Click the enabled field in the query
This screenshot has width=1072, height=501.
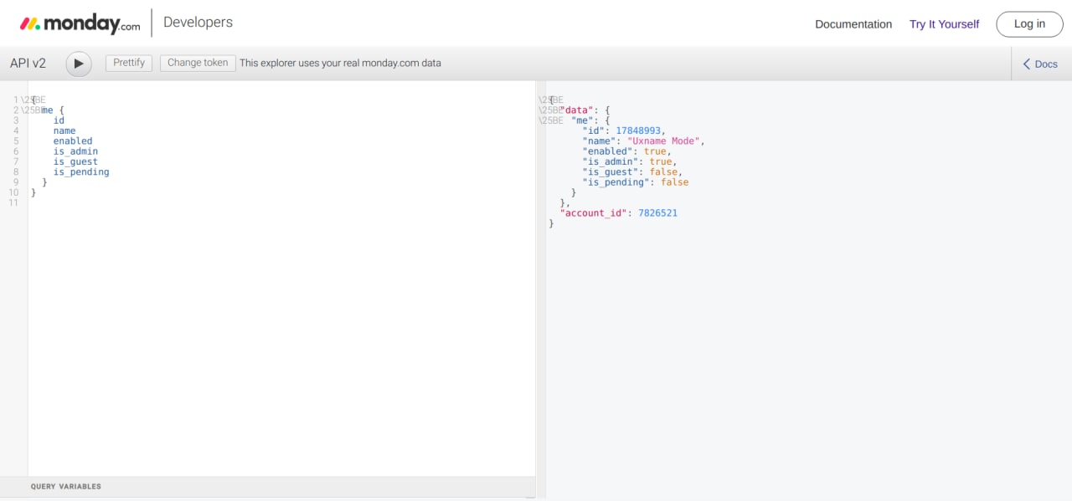point(73,141)
